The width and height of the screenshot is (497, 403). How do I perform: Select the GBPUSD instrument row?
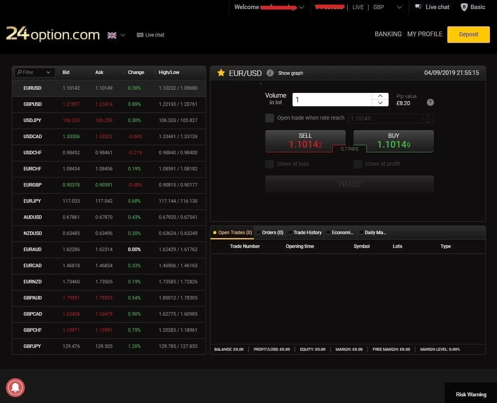click(x=109, y=104)
